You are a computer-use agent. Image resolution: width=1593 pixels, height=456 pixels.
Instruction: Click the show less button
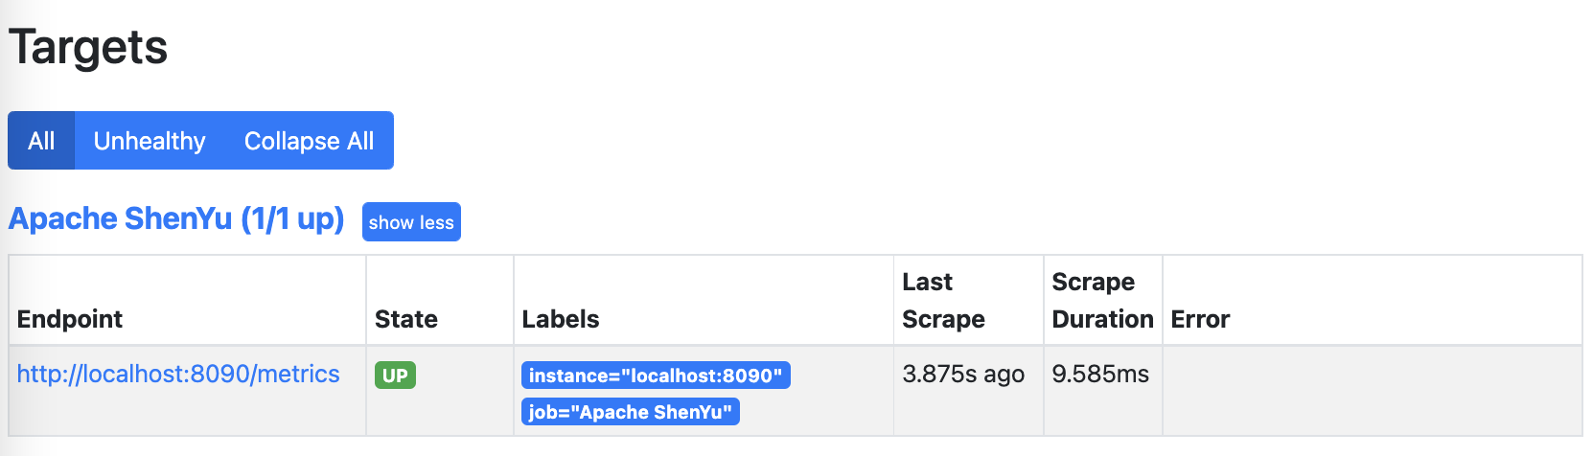click(x=411, y=222)
